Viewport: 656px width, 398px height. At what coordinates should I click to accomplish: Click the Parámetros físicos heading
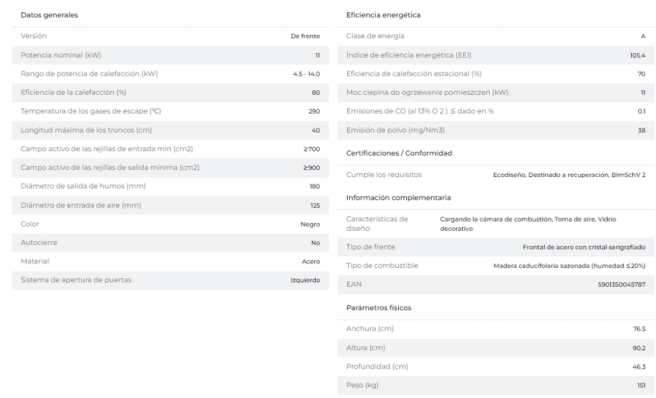pyautogui.click(x=379, y=308)
